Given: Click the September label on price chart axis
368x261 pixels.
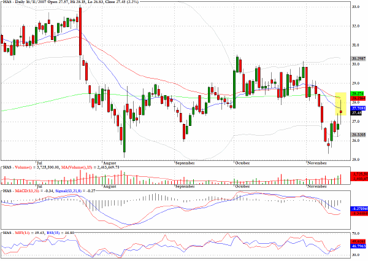Looking at the screenshot, I should click(x=185, y=163).
